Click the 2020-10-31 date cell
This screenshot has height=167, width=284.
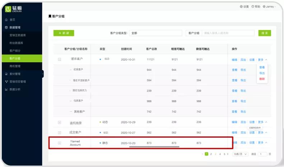(128, 59)
